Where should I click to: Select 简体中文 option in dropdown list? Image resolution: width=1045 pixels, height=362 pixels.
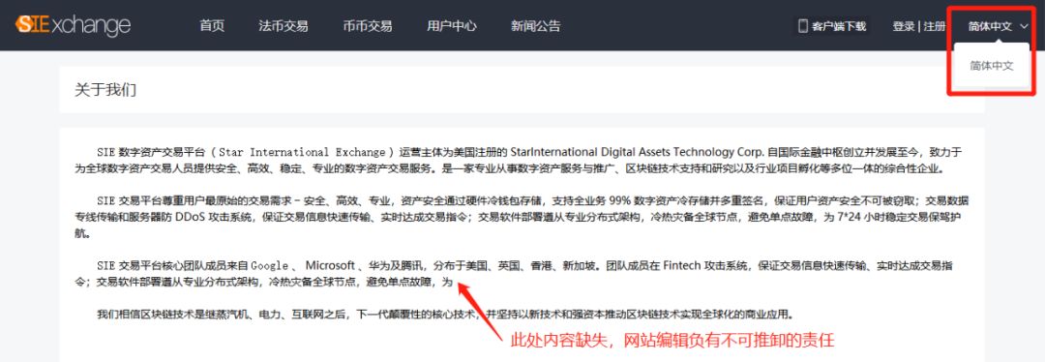click(x=992, y=65)
